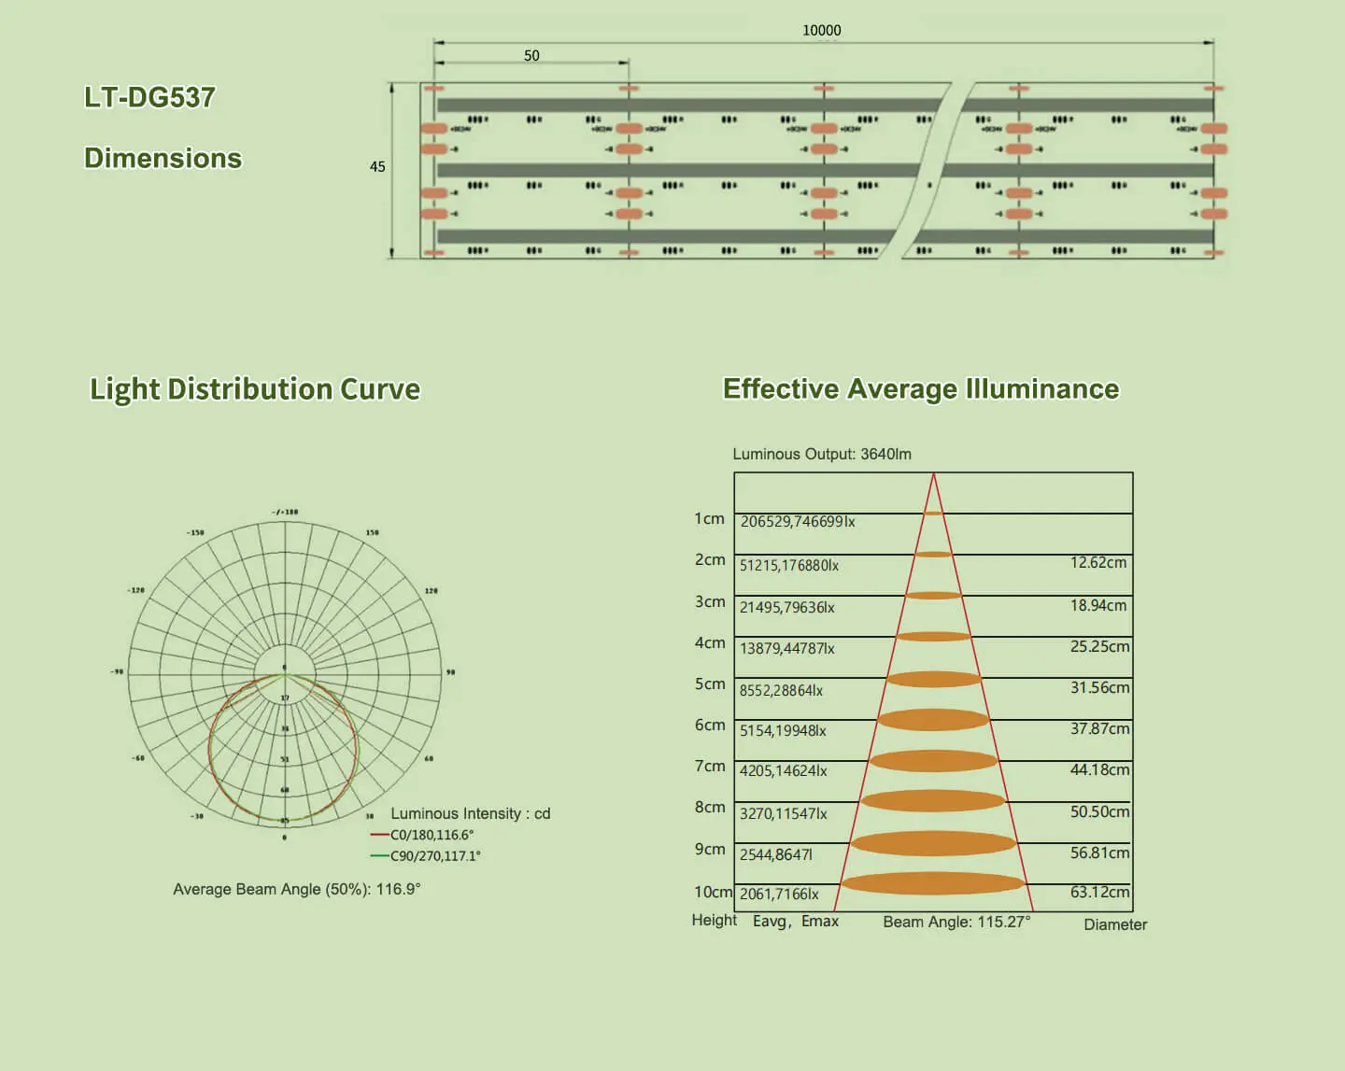The height and width of the screenshot is (1071, 1345).
Task: Click the Luminous Output: 3640lm text
Action: (x=822, y=454)
